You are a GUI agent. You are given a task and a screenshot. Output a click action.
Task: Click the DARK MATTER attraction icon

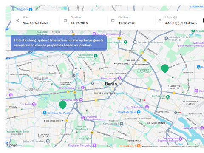pyautogui.click(x=202, y=128)
